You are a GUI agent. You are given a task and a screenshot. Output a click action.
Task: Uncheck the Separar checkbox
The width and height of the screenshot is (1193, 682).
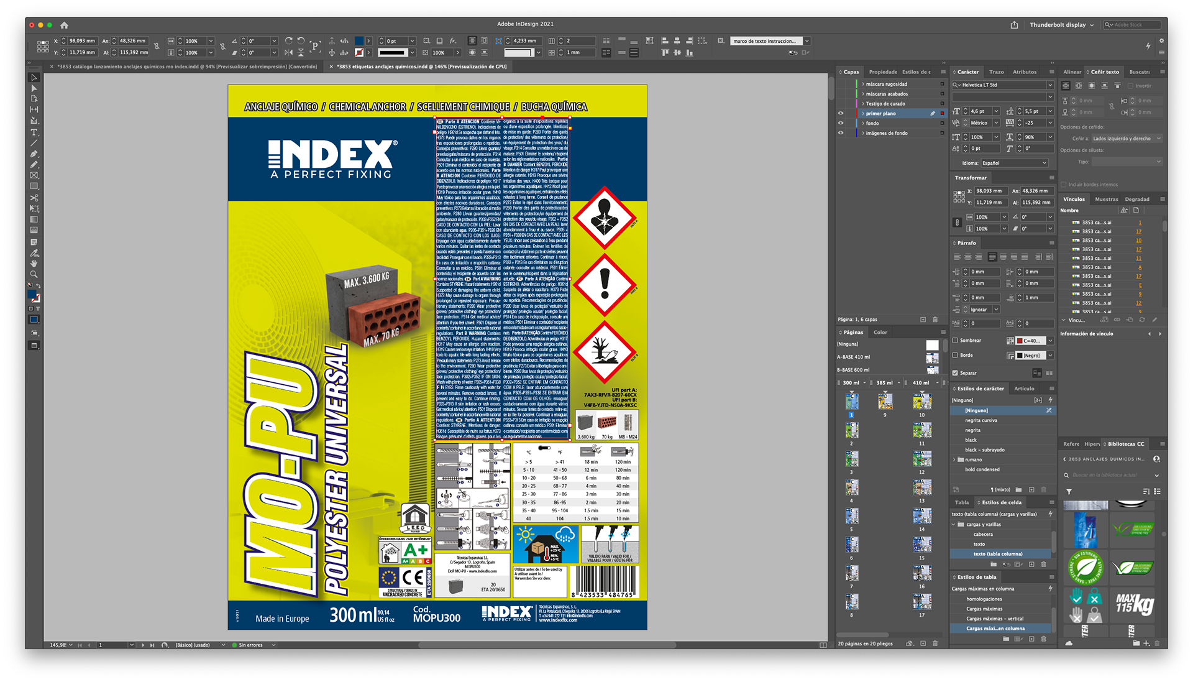coord(956,373)
